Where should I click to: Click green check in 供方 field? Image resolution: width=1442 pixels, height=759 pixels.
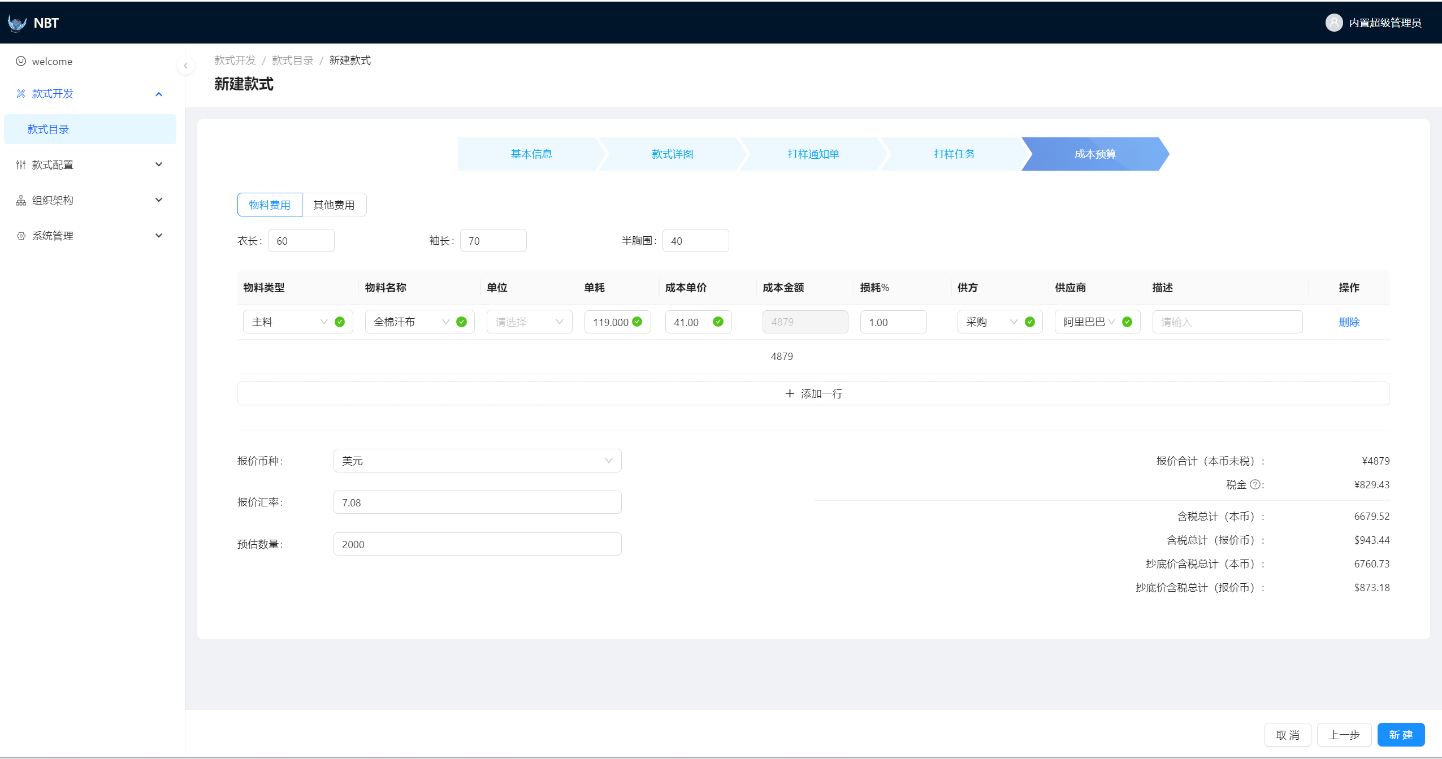click(x=1030, y=322)
